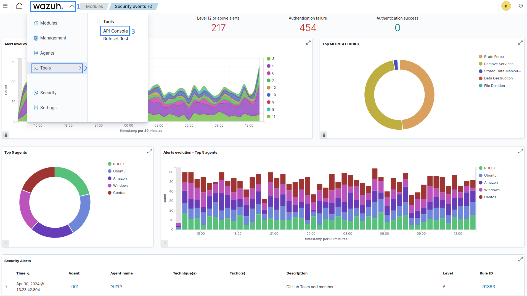Toggle legend of Top MITRE ATT&CKS chart
The height and width of the screenshot is (296, 527).
point(324,135)
